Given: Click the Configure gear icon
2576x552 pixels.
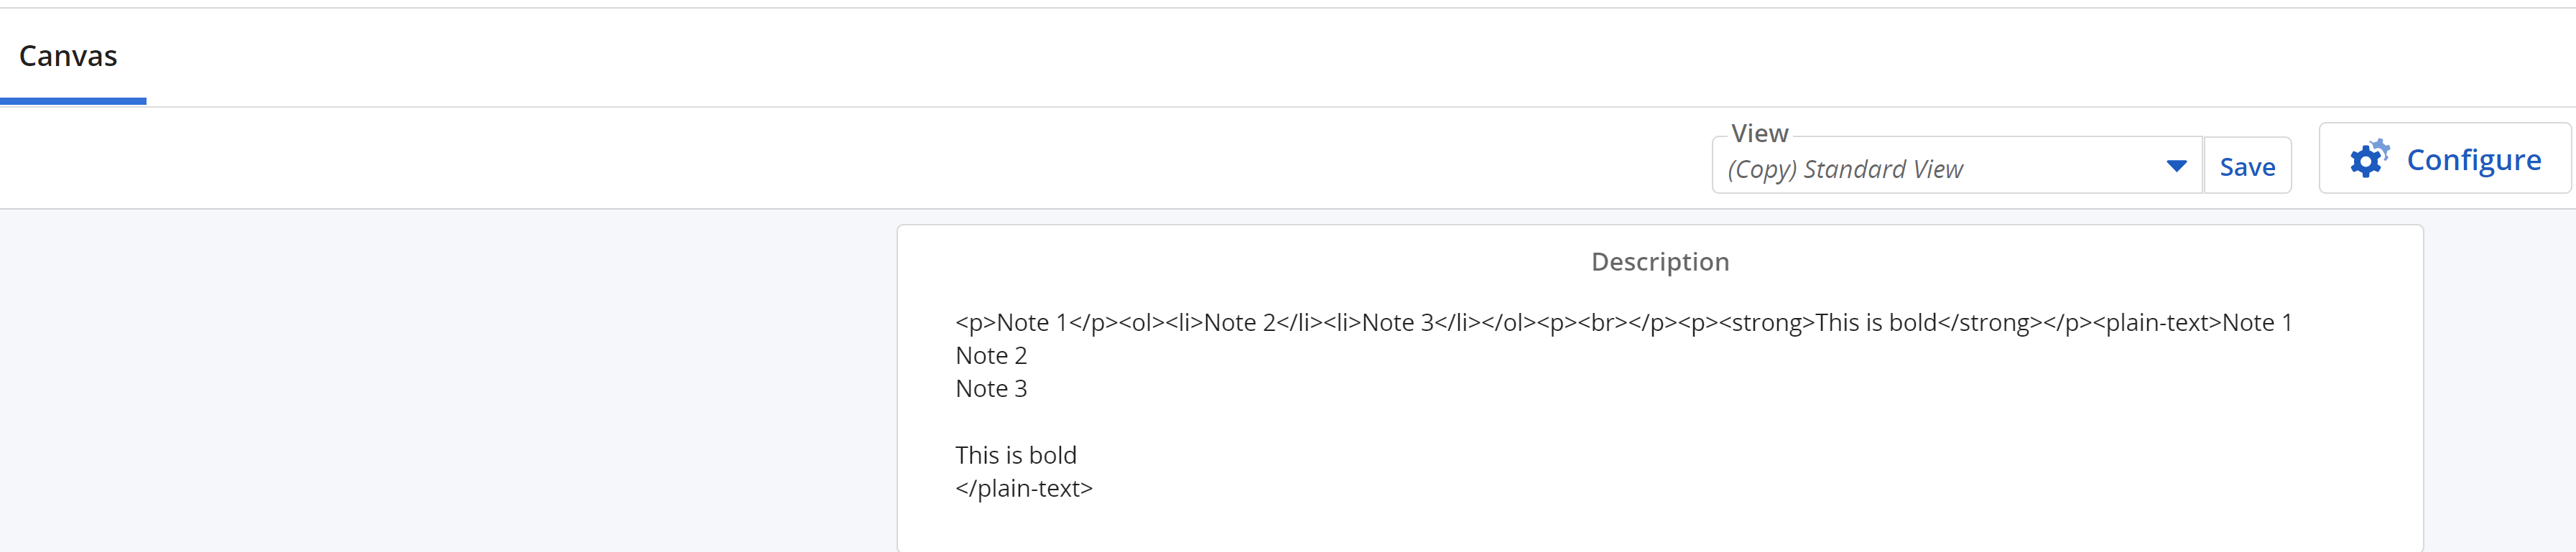Looking at the screenshot, I should 2368,159.
